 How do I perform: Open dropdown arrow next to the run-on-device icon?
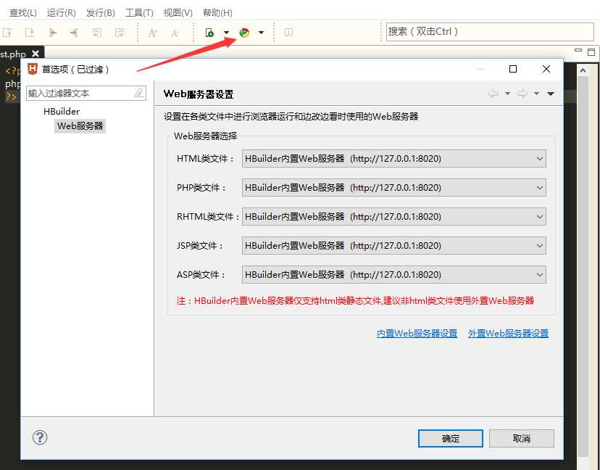(x=226, y=33)
